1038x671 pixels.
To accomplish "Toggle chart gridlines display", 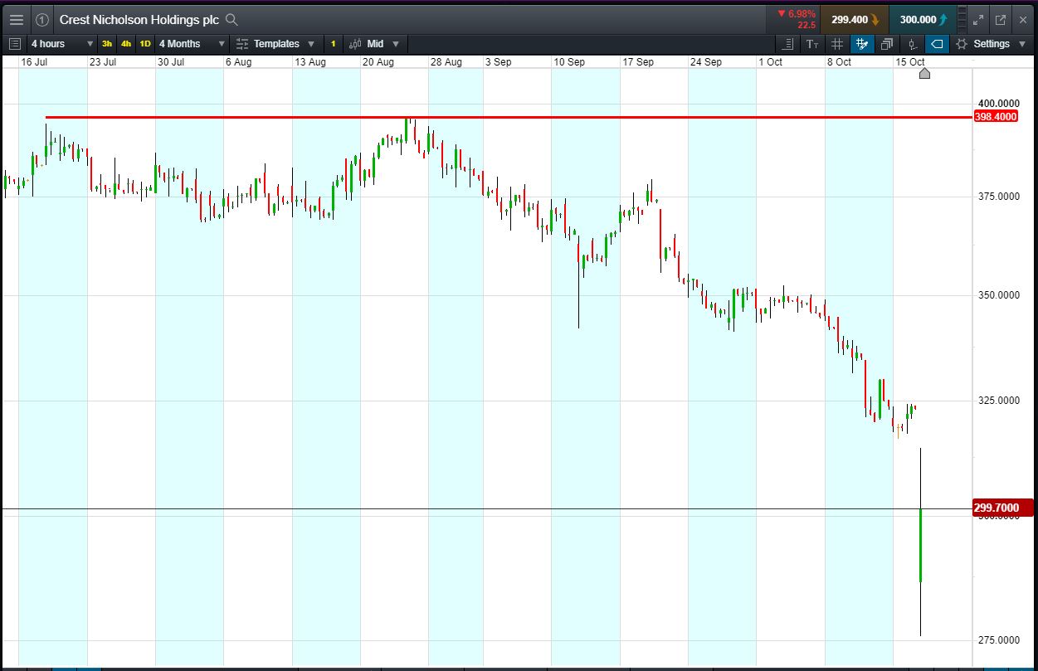I will 837,44.
